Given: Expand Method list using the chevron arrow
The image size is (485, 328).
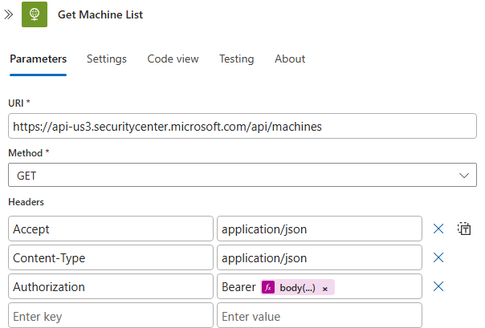Looking at the screenshot, I should (x=463, y=175).
